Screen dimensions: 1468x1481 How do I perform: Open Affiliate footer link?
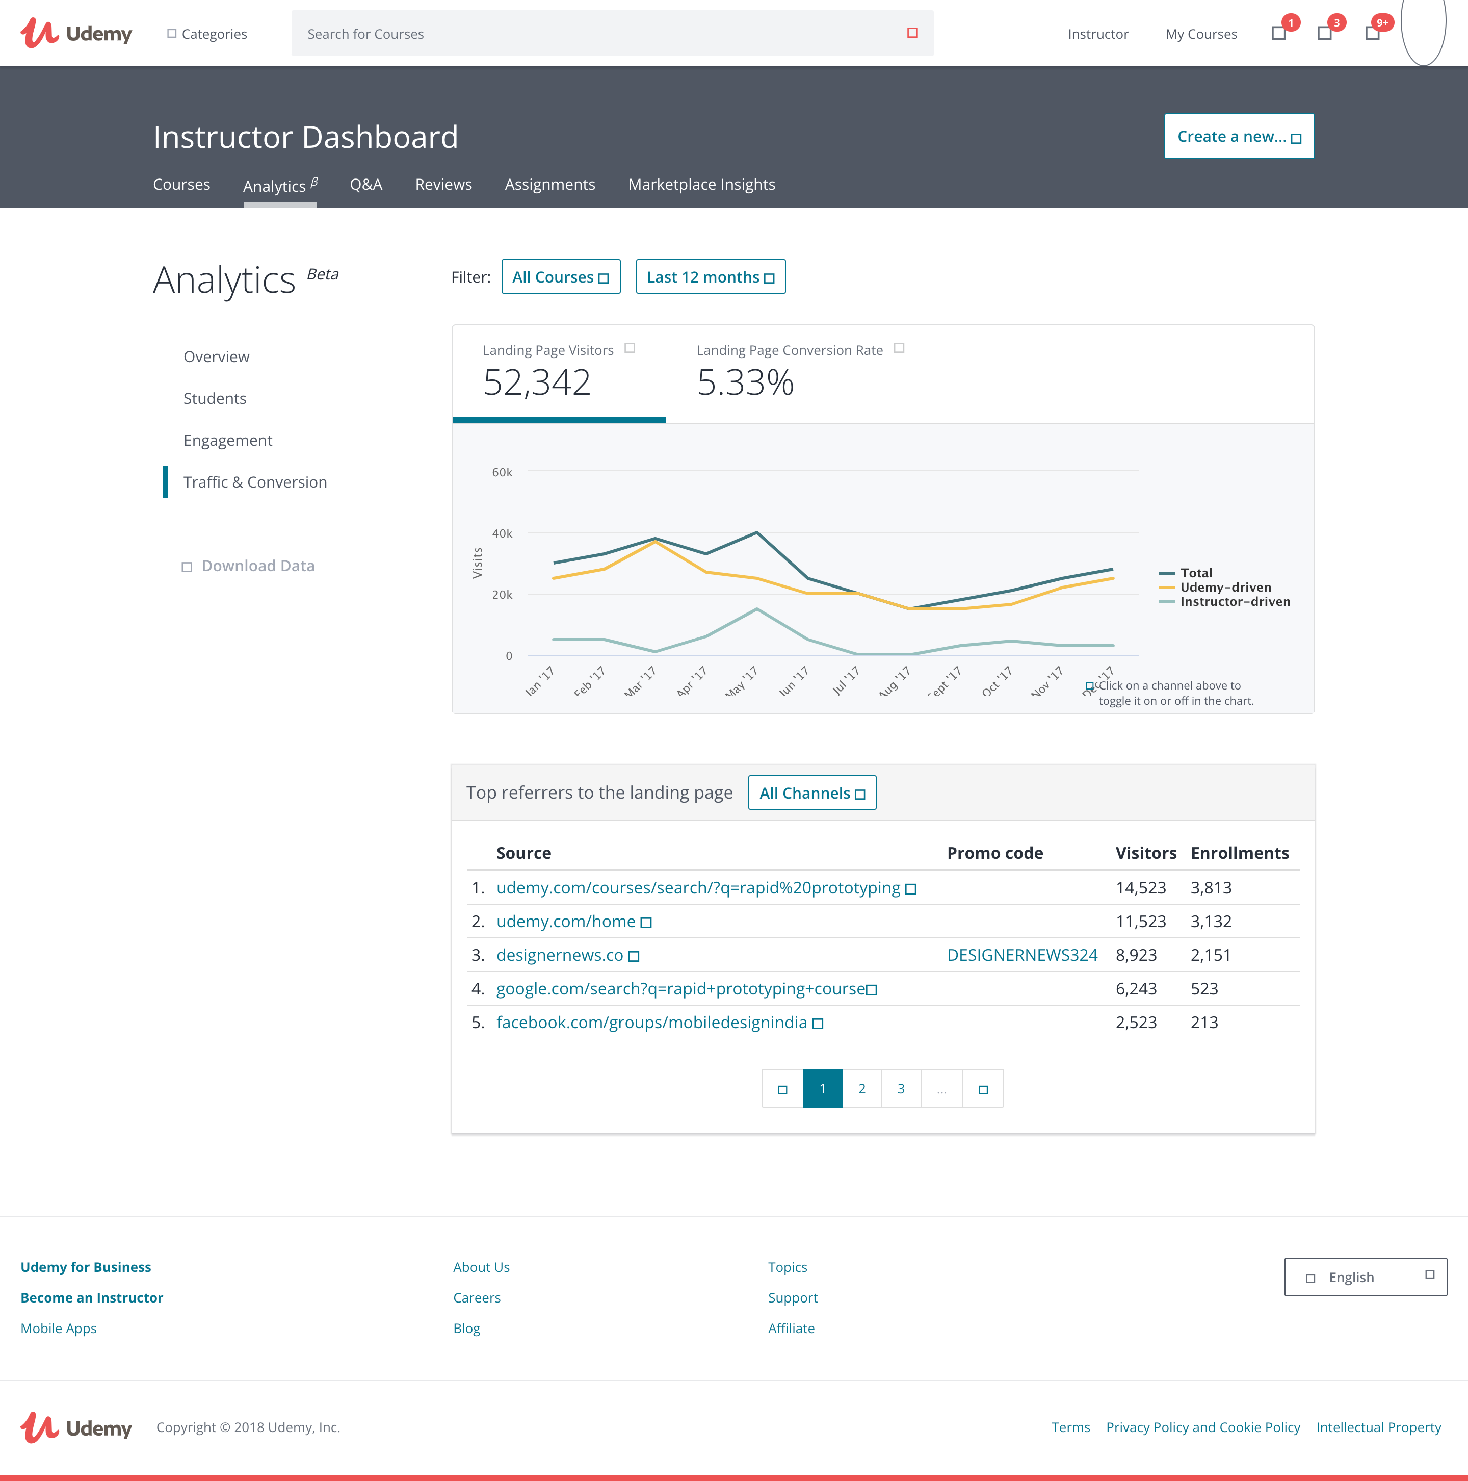pos(792,1329)
